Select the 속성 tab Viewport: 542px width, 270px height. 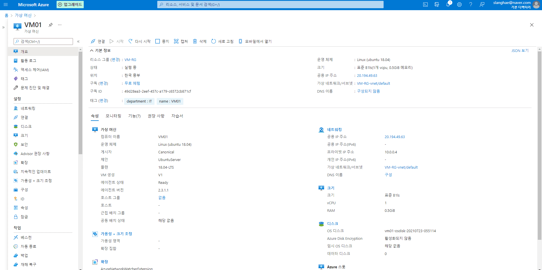95,116
